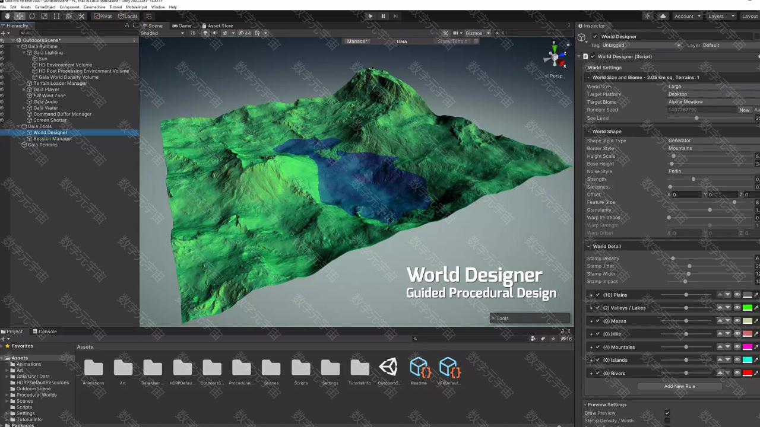760x427 pixels.
Task: Click the New random seed button
Action: pyautogui.click(x=744, y=110)
